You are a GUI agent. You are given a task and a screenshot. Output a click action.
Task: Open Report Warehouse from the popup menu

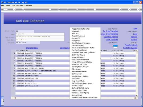[79, 36]
